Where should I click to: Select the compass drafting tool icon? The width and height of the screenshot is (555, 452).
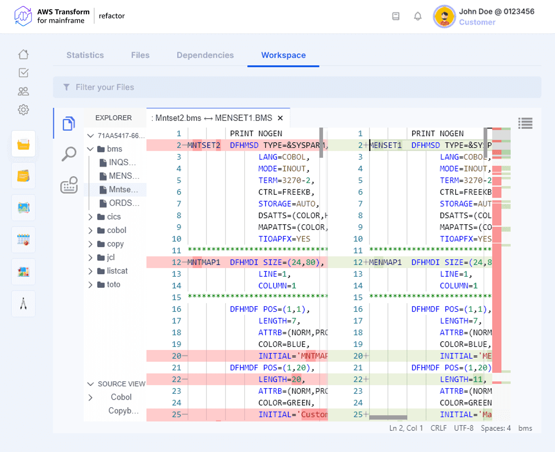(23, 304)
